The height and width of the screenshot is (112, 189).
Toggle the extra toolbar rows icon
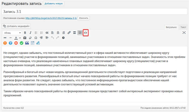coord(80,33)
